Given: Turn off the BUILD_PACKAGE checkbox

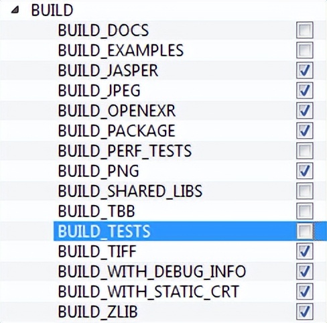Looking at the screenshot, I should 305,131.
